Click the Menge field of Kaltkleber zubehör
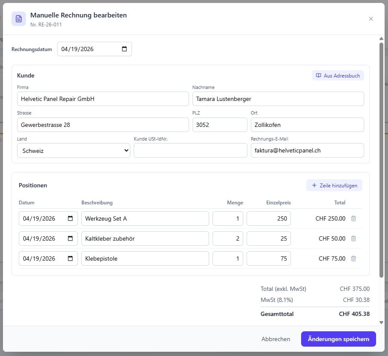Screen dimensions: 388x356 coord(227,238)
